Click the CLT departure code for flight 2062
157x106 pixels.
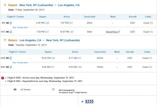(x=53, y=67)
